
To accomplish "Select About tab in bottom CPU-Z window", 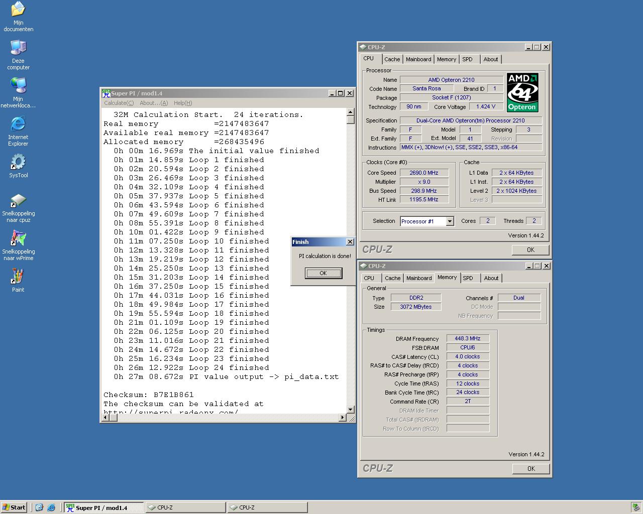I will click(491, 278).
